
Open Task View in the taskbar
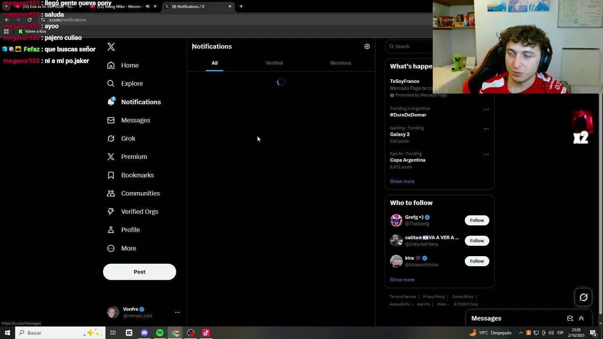pyautogui.click(x=113, y=333)
